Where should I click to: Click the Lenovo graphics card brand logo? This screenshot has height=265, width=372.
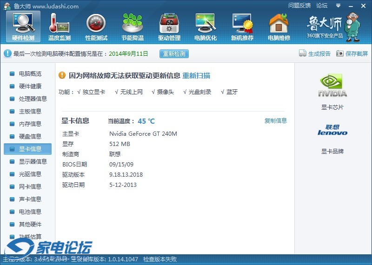tap(332, 130)
